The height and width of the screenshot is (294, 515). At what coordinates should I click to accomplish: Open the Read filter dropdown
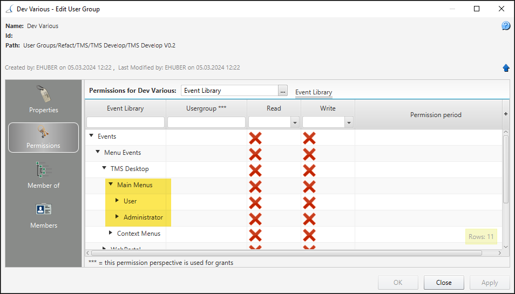click(295, 122)
